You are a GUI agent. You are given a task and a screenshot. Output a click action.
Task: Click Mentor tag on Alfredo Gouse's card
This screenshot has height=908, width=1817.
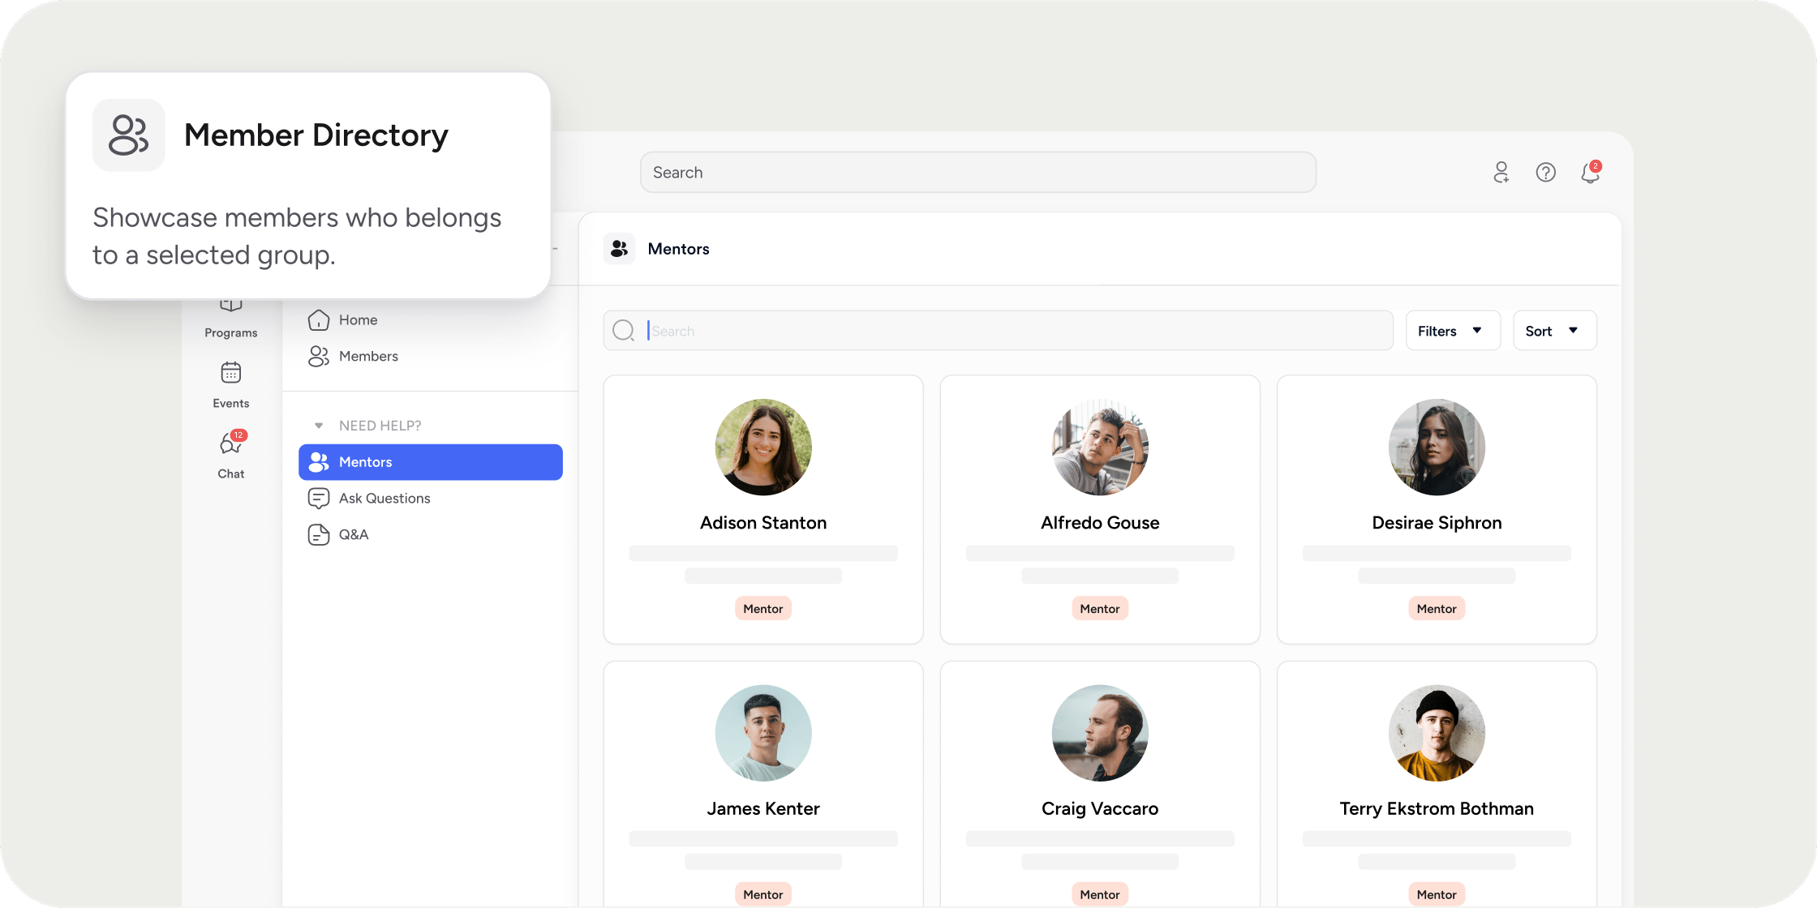pyautogui.click(x=1100, y=609)
